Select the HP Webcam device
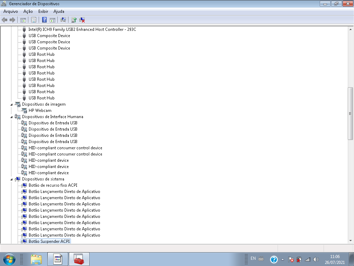The image size is (354, 266). click(x=40, y=110)
